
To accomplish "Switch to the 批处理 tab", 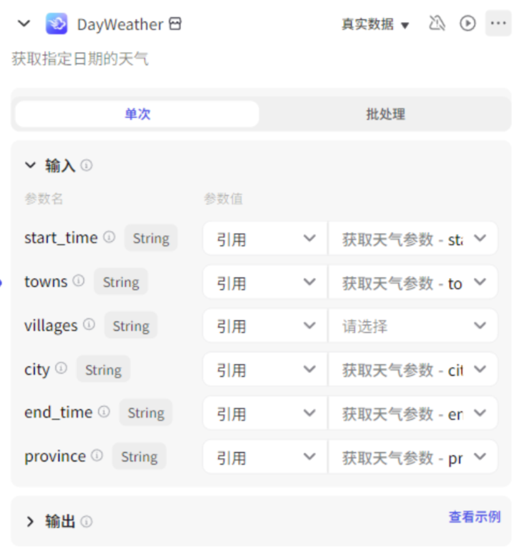I will 385,114.
